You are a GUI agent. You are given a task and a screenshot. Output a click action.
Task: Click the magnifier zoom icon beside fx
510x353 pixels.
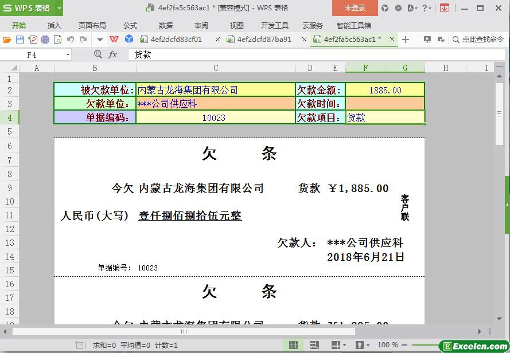[98, 54]
